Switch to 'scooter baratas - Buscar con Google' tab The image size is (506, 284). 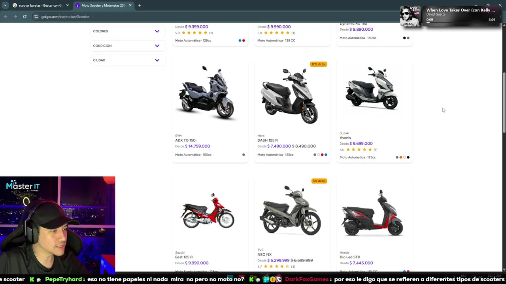pos(40,6)
